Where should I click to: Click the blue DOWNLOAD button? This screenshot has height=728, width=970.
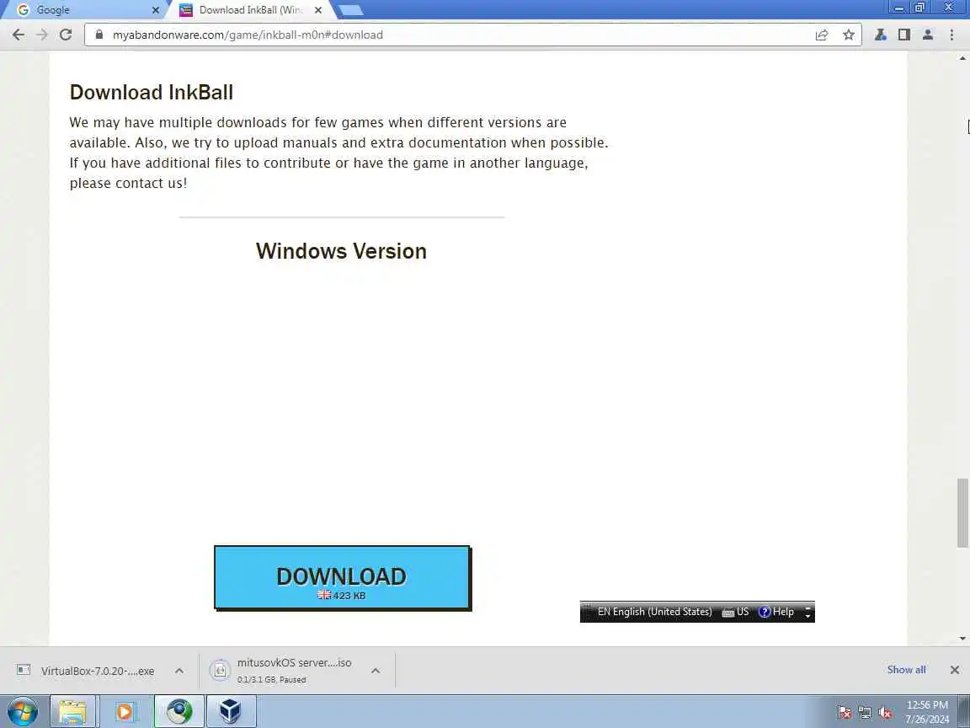tap(342, 578)
